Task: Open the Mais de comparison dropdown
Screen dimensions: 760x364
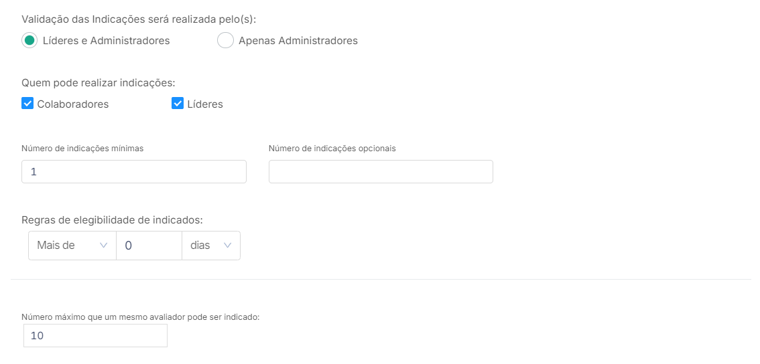Action: tap(72, 246)
